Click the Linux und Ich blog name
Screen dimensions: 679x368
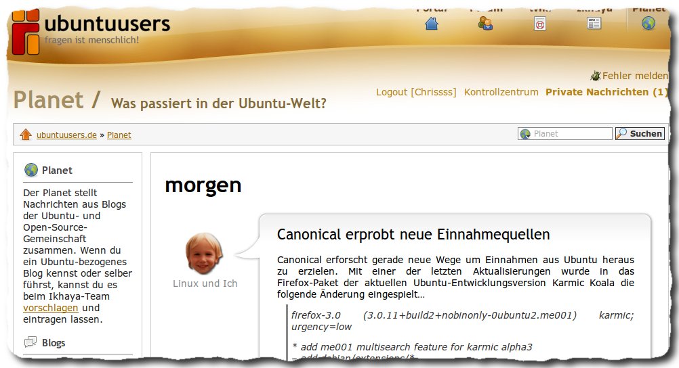click(205, 283)
